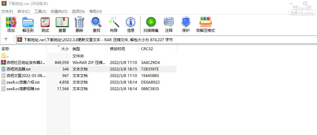Click the archive path address field

point(166,40)
